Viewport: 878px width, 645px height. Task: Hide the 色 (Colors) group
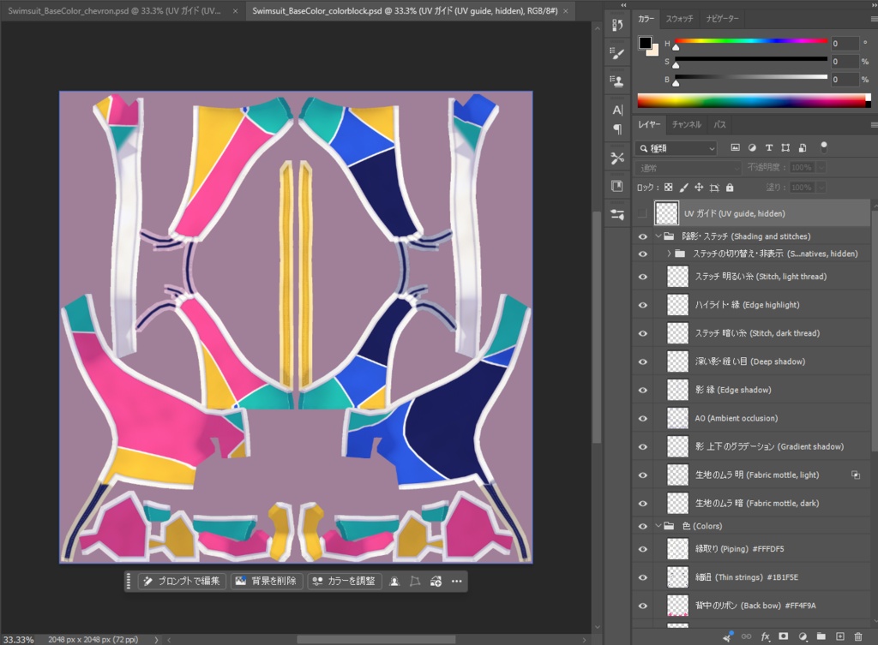click(x=643, y=526)
